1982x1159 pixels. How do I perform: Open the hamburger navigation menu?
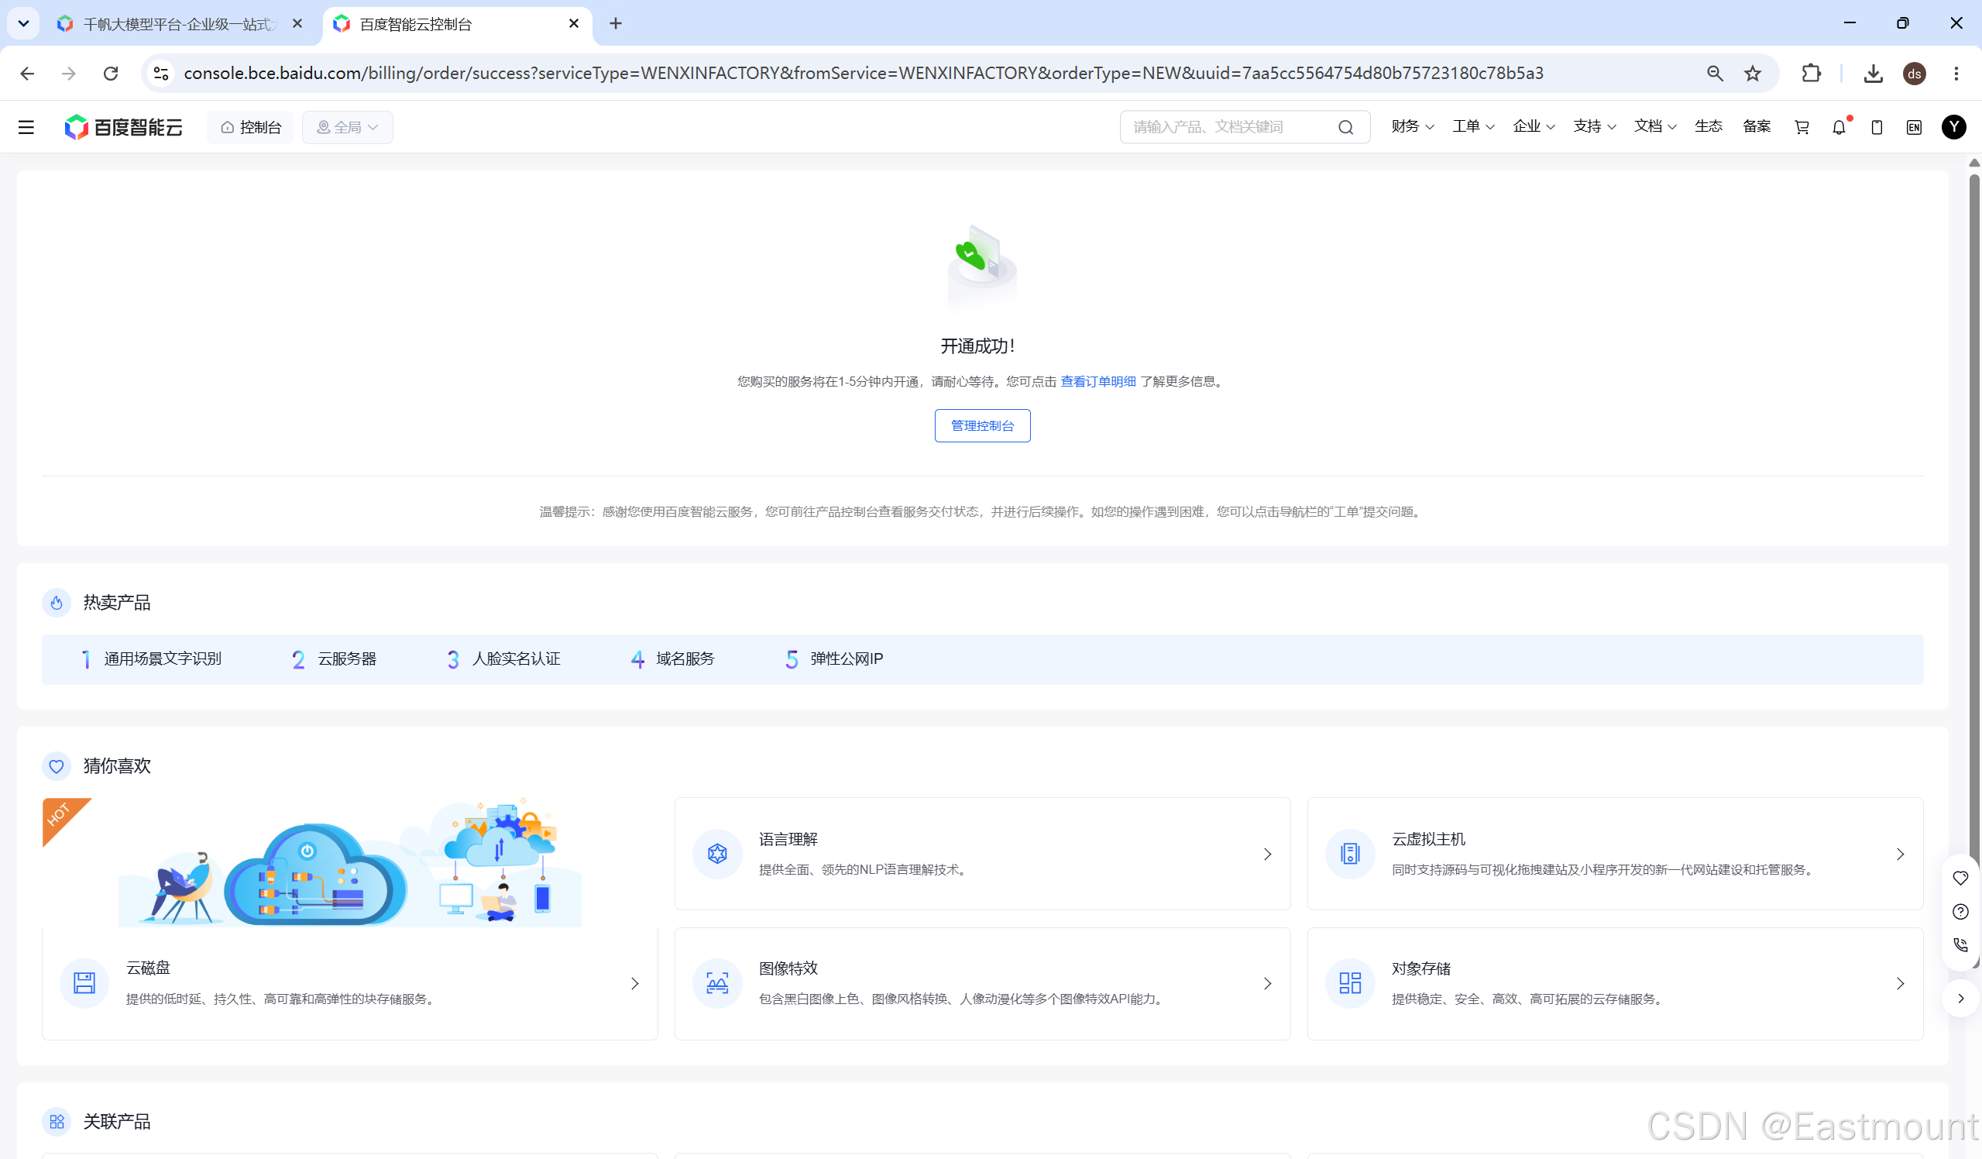(x=26, y=127)
